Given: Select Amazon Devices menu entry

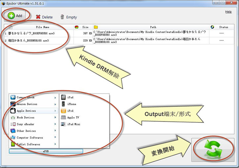Looking at the screenshot, I should coord(34,104).
